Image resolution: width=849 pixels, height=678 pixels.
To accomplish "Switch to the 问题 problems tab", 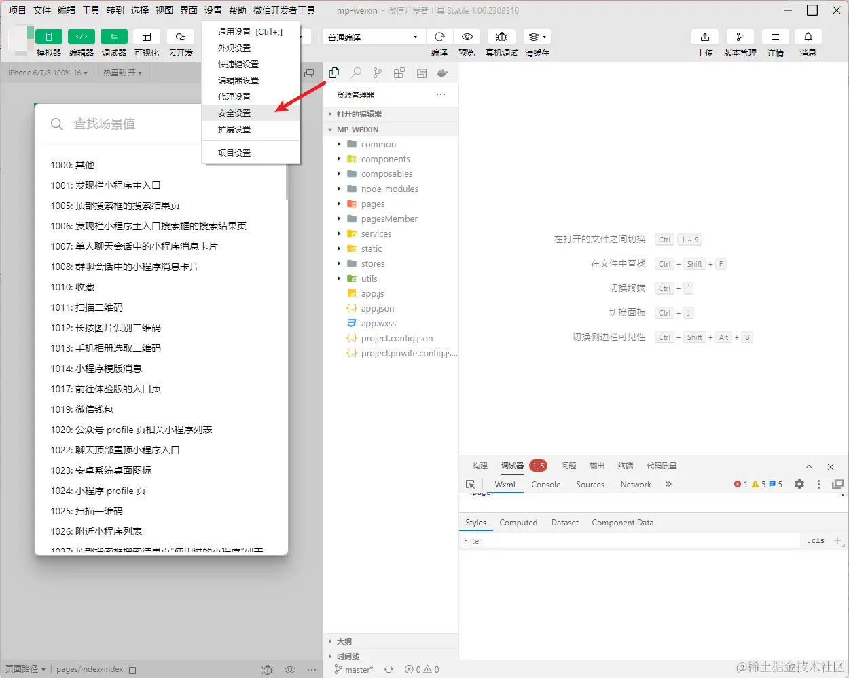I will [568, 466].
